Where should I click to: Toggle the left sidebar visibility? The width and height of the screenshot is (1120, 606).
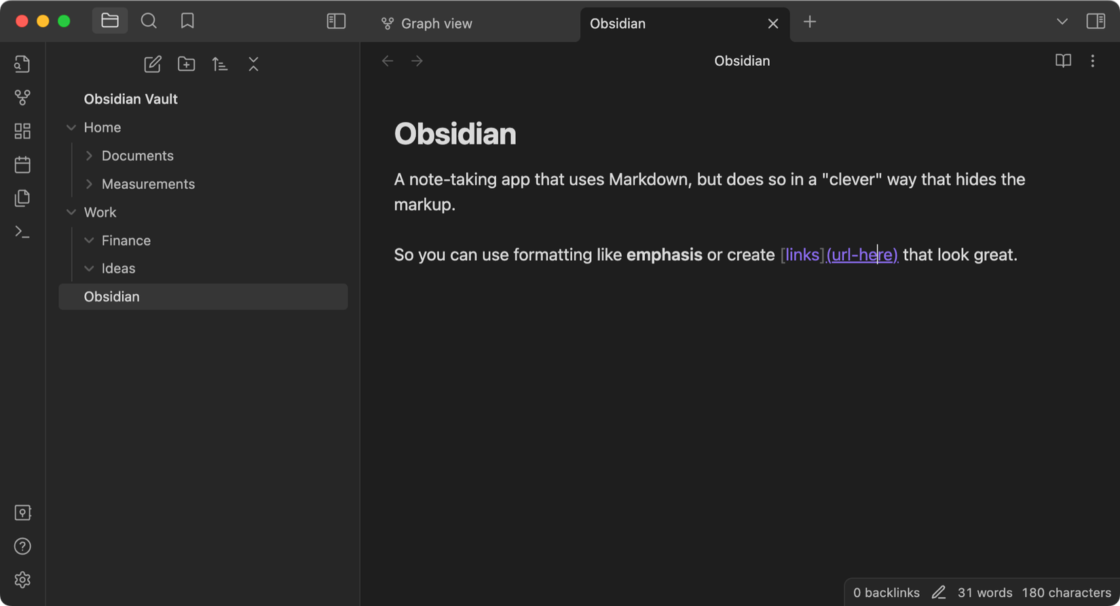[335, 21]
